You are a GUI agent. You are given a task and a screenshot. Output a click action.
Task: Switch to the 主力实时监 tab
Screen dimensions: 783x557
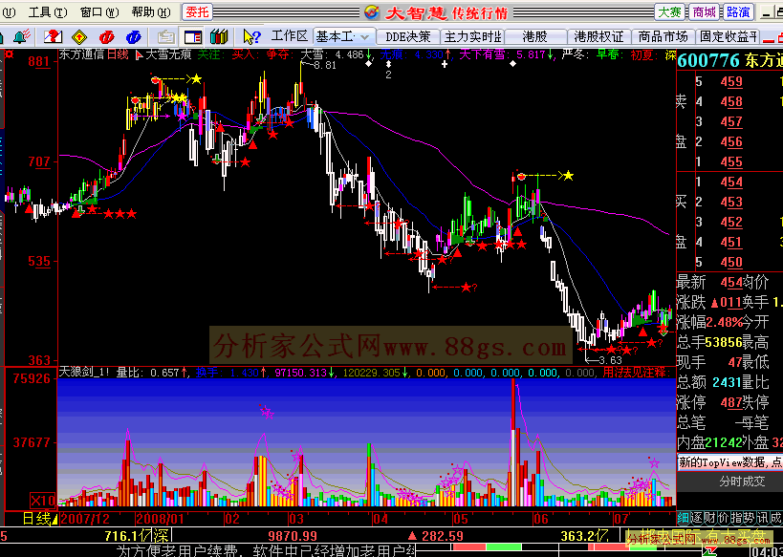tap(473, 36)
